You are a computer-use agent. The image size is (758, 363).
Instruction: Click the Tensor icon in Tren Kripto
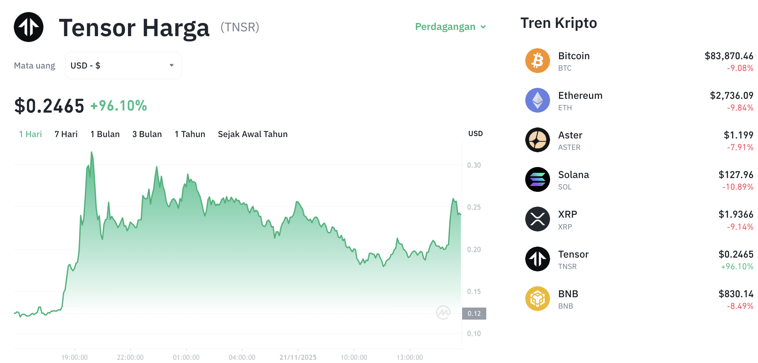click(x=537, y=259)
